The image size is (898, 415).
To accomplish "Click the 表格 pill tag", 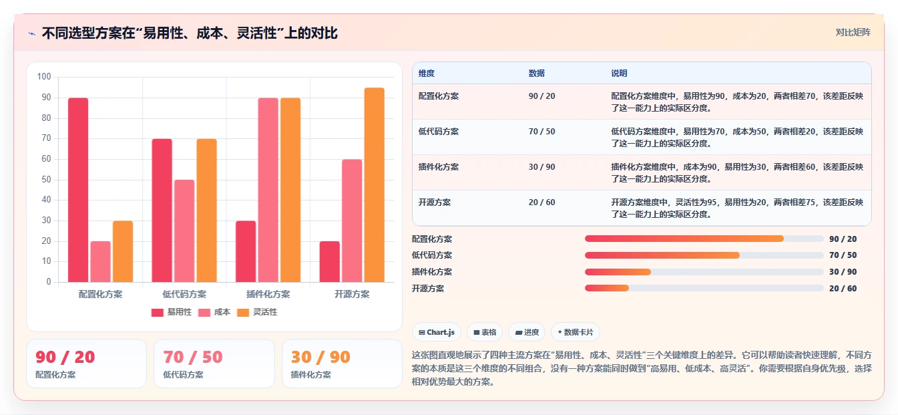I will coord(485,332).
